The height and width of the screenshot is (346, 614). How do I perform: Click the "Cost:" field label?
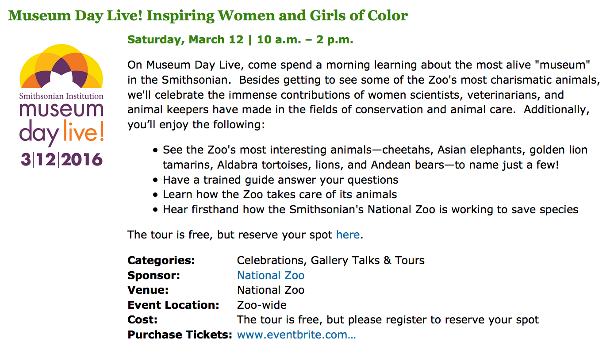tap(142, 319)
